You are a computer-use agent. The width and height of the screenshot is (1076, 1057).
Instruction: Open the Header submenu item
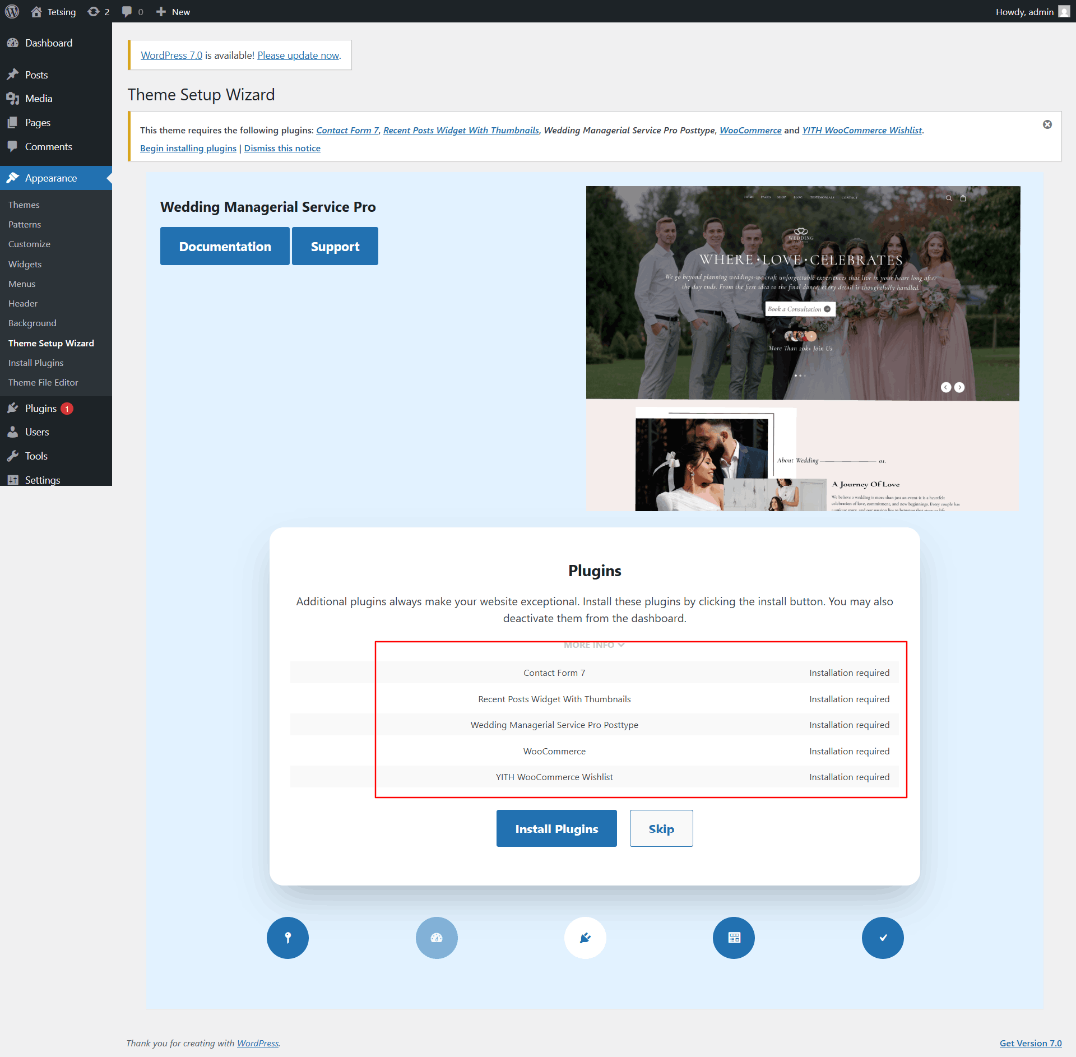pyautogui.click(x=23, y=303)
